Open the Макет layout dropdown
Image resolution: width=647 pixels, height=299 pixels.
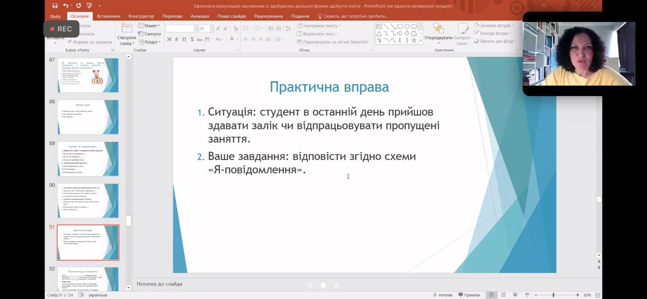(149, 26)
